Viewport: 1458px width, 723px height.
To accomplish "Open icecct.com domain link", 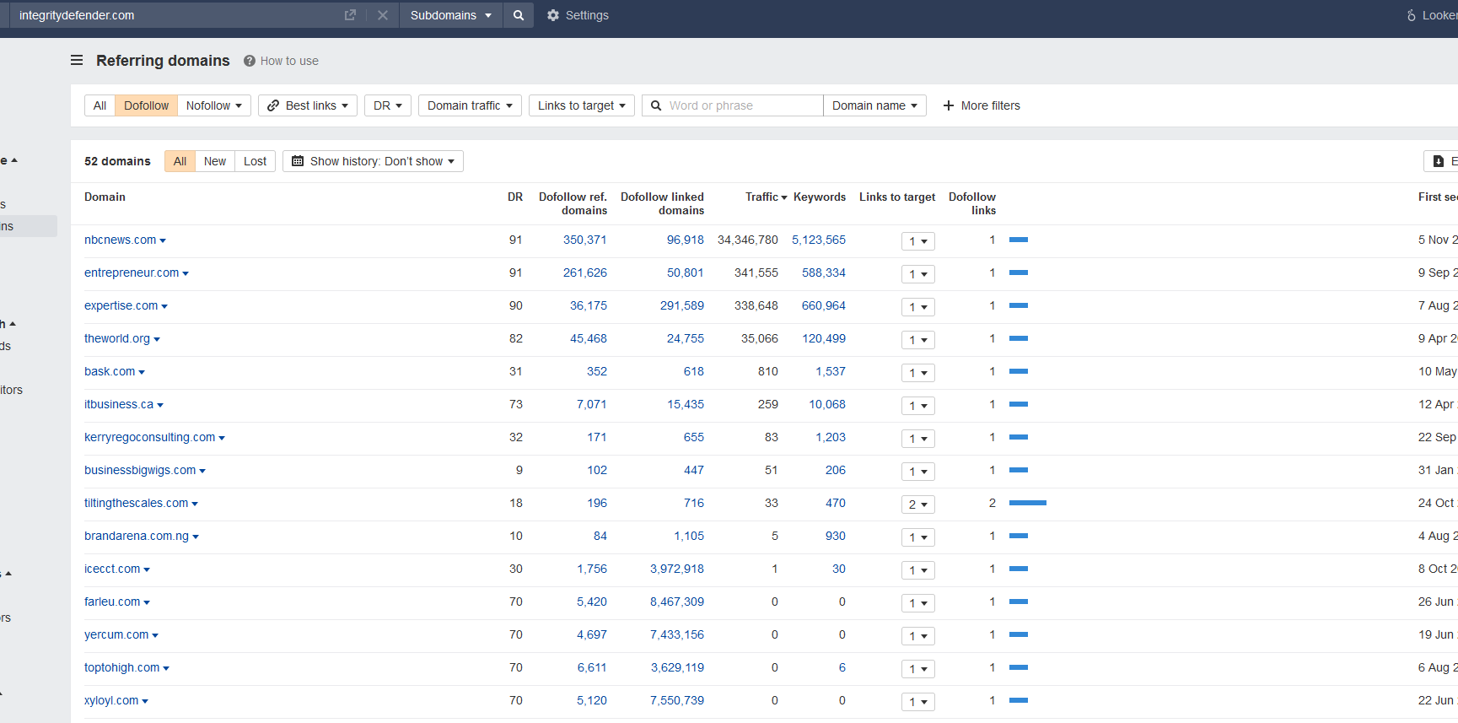I will point(112,569).
